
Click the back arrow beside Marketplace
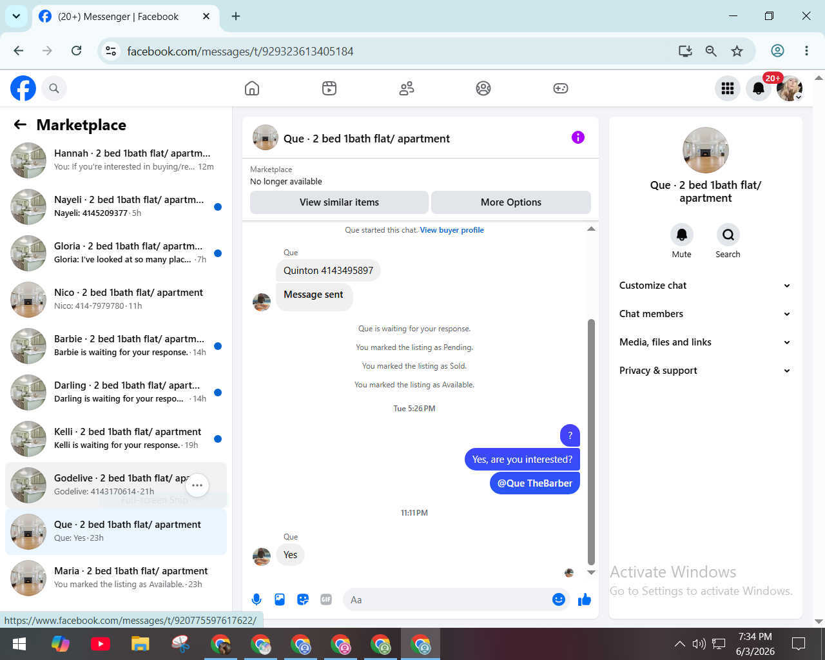(x=21, y=124)
